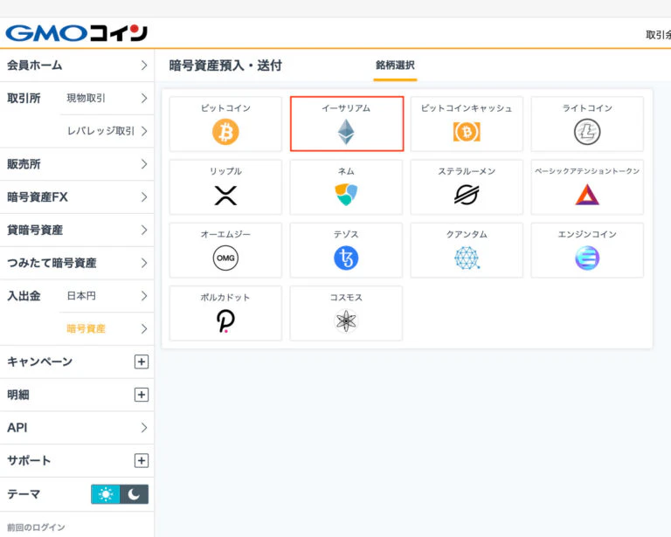
Task: Click the 暗号資産預入・送付 page title
Action: (x=225, y=65)
